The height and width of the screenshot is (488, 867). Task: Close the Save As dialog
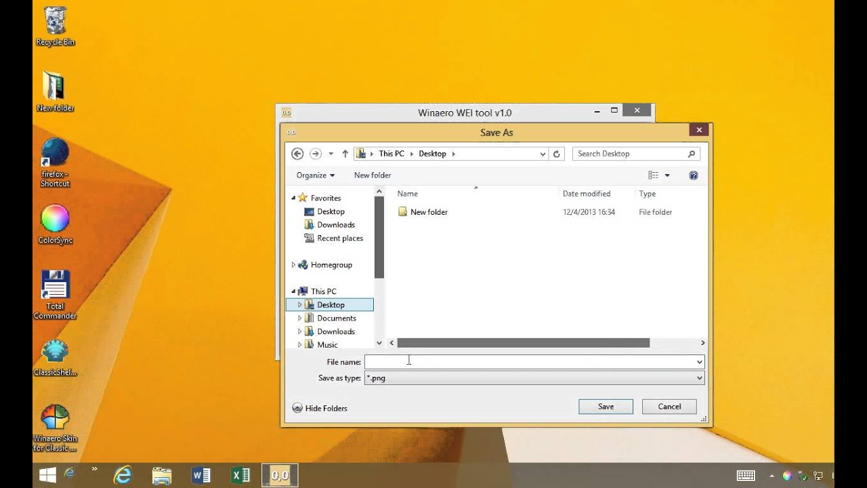[699, 129]
